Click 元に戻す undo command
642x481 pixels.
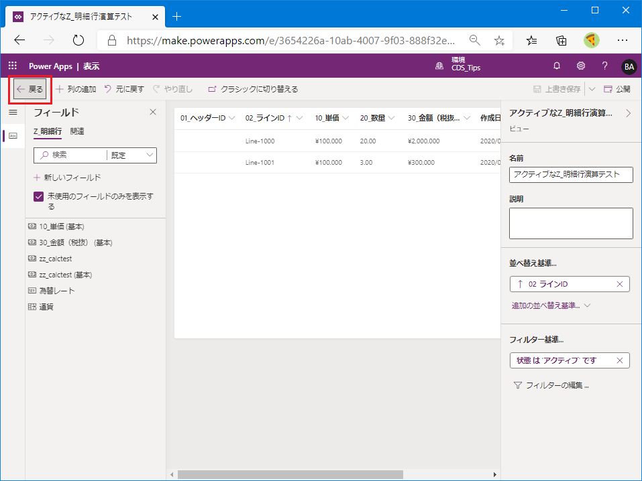click(124, 89)
